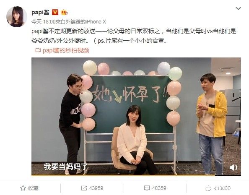This screenshot has height=195, width=249.
Task: Play the embedded video
Action: coord(136,116)
